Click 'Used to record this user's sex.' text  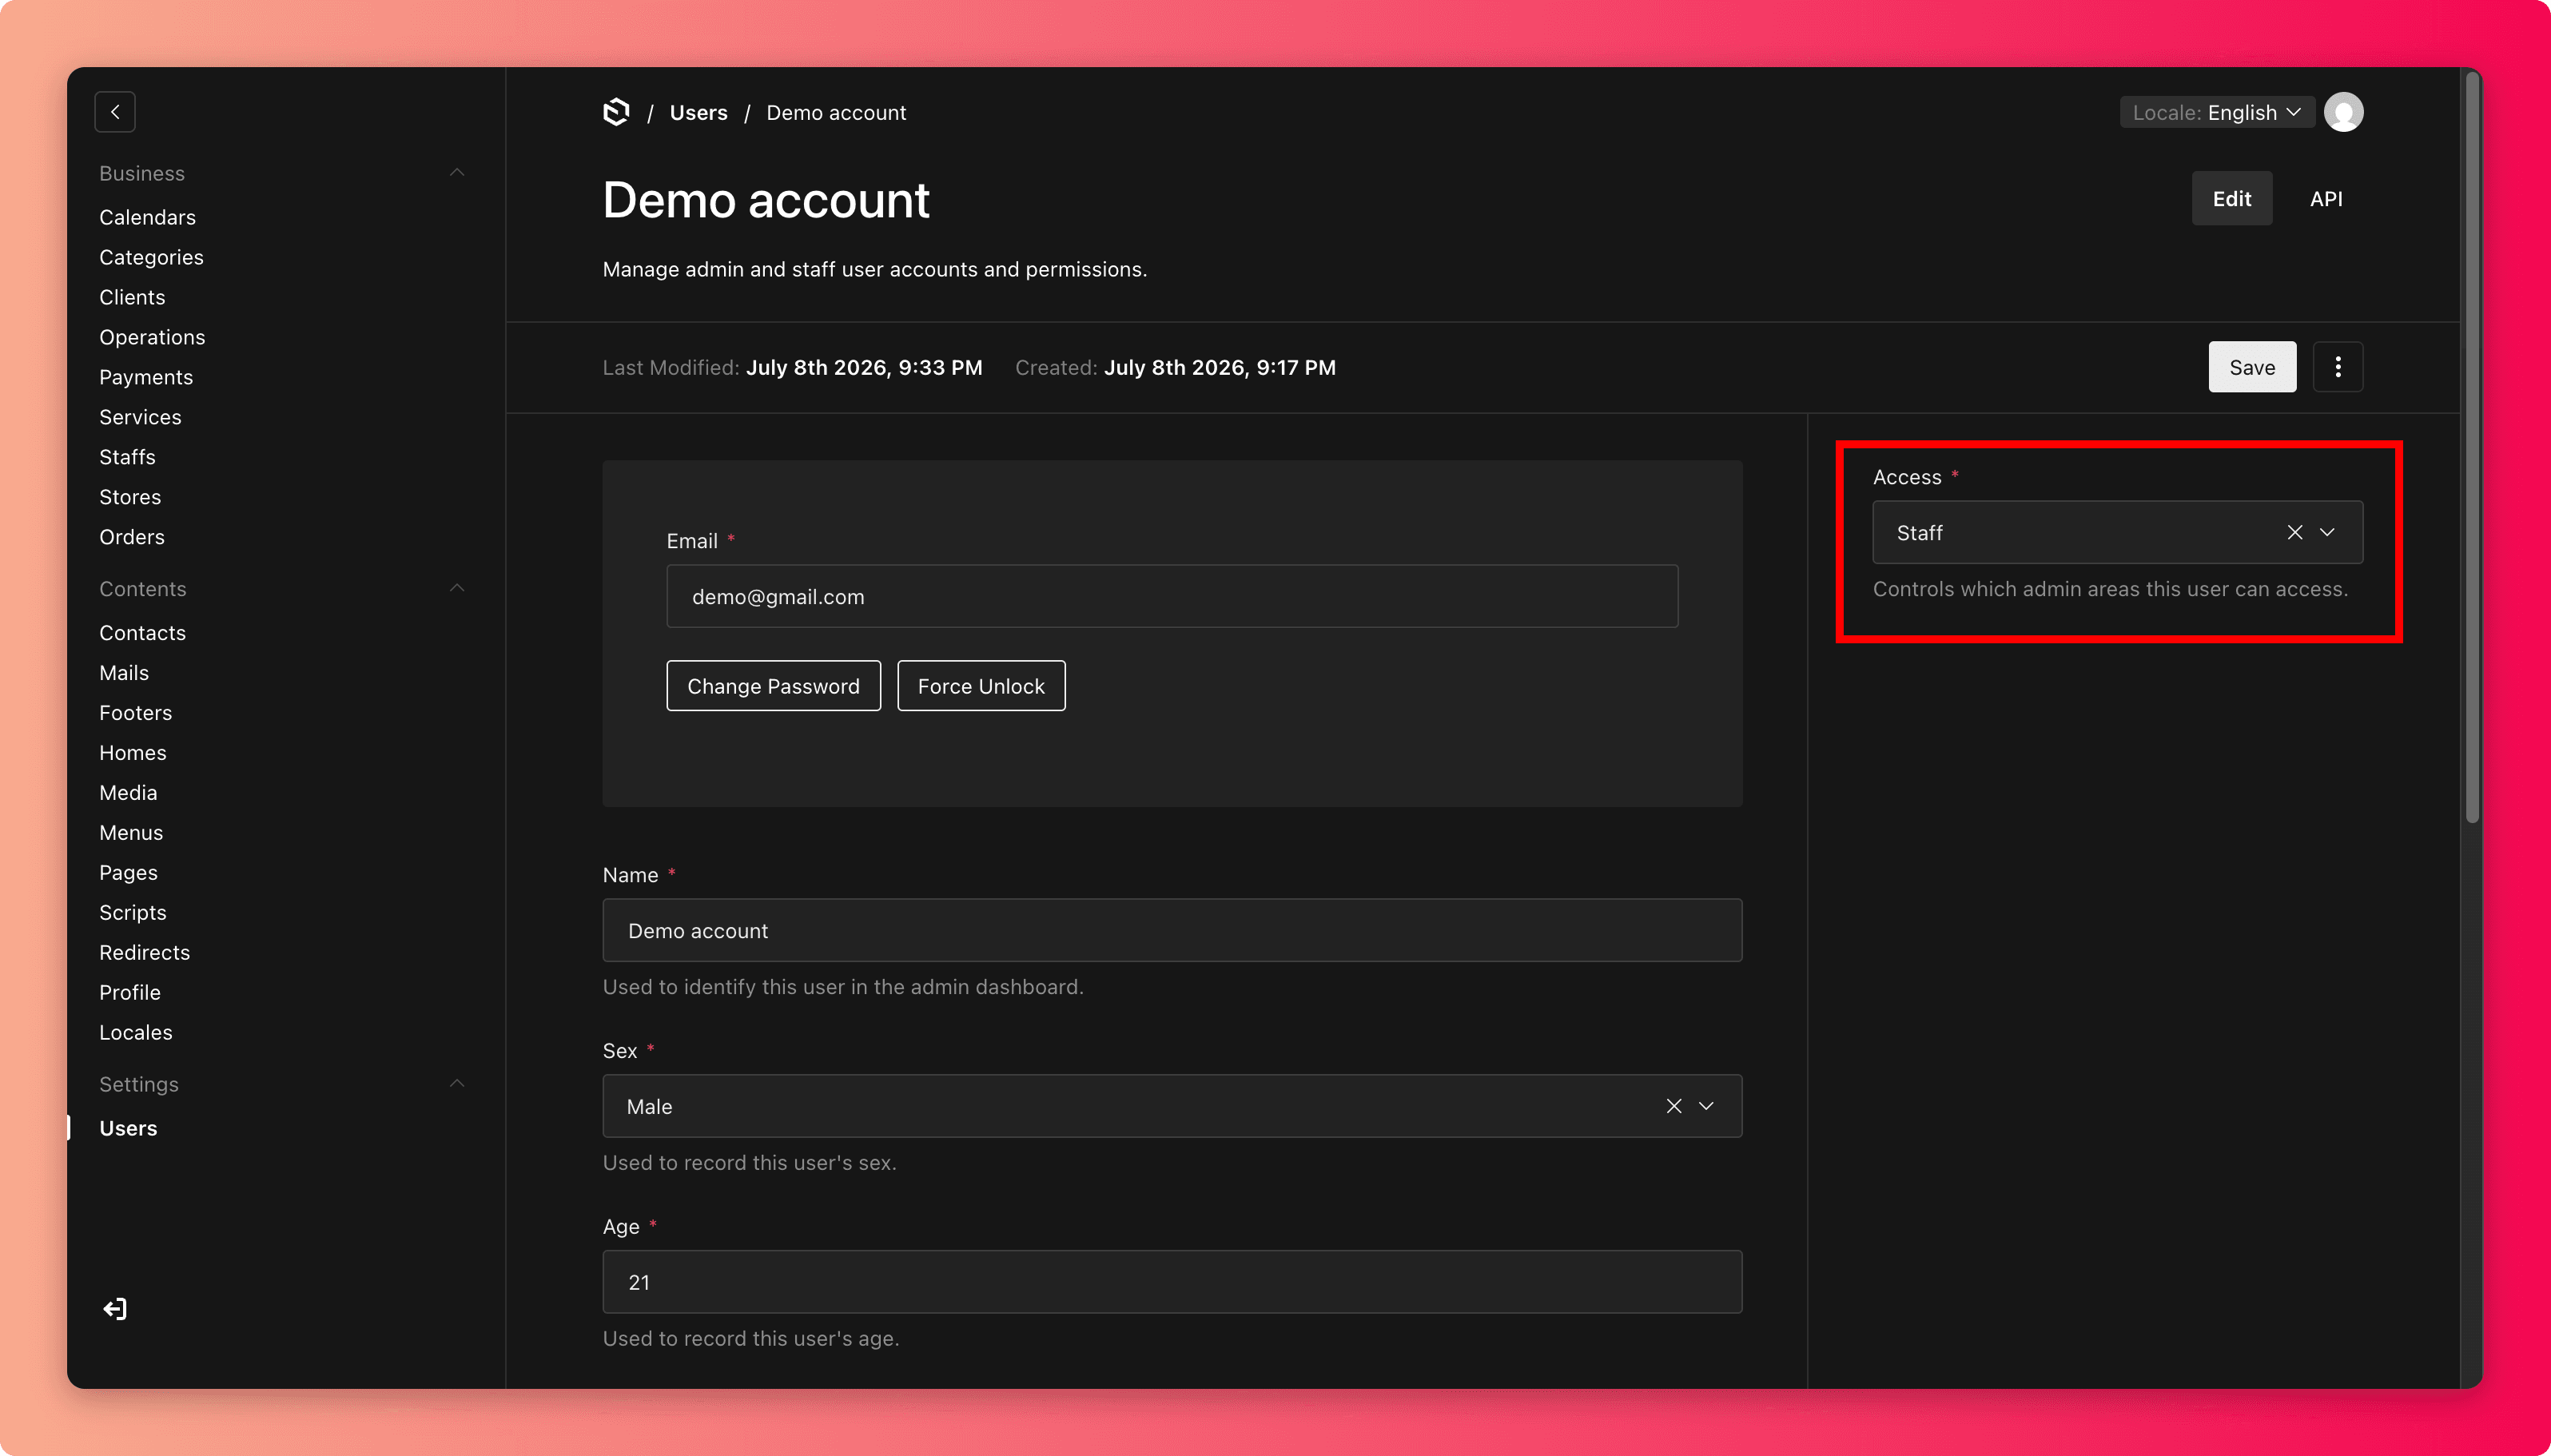click(749, 1163)
